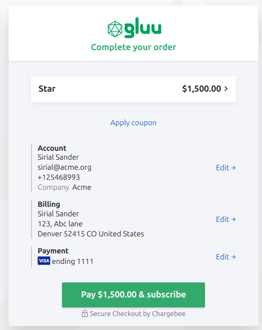Click the arrow icon beside Payment Edit

click(x=233, y=257)
